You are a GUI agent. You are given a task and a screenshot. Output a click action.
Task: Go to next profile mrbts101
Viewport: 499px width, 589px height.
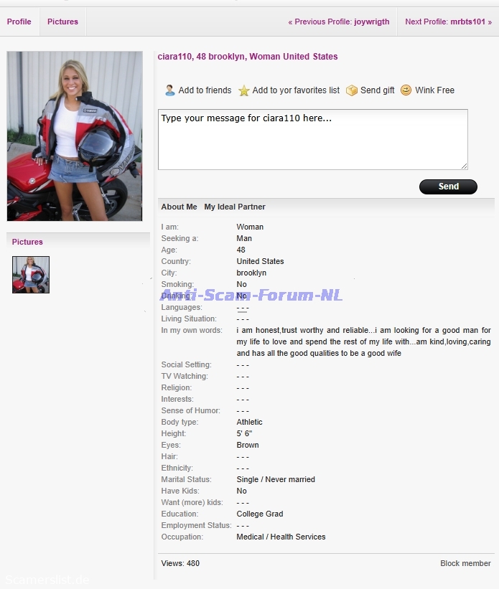coord(448,22)
